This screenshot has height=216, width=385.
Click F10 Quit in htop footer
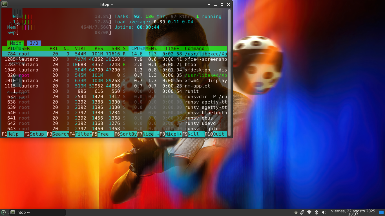pyautogui.click(x=216, y=134)
